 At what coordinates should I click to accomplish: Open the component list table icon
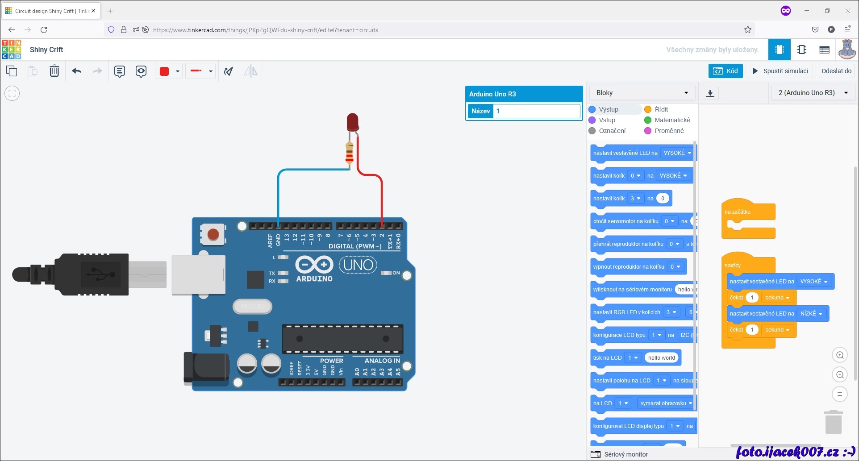pyautogui.click(x=824, y=50)
